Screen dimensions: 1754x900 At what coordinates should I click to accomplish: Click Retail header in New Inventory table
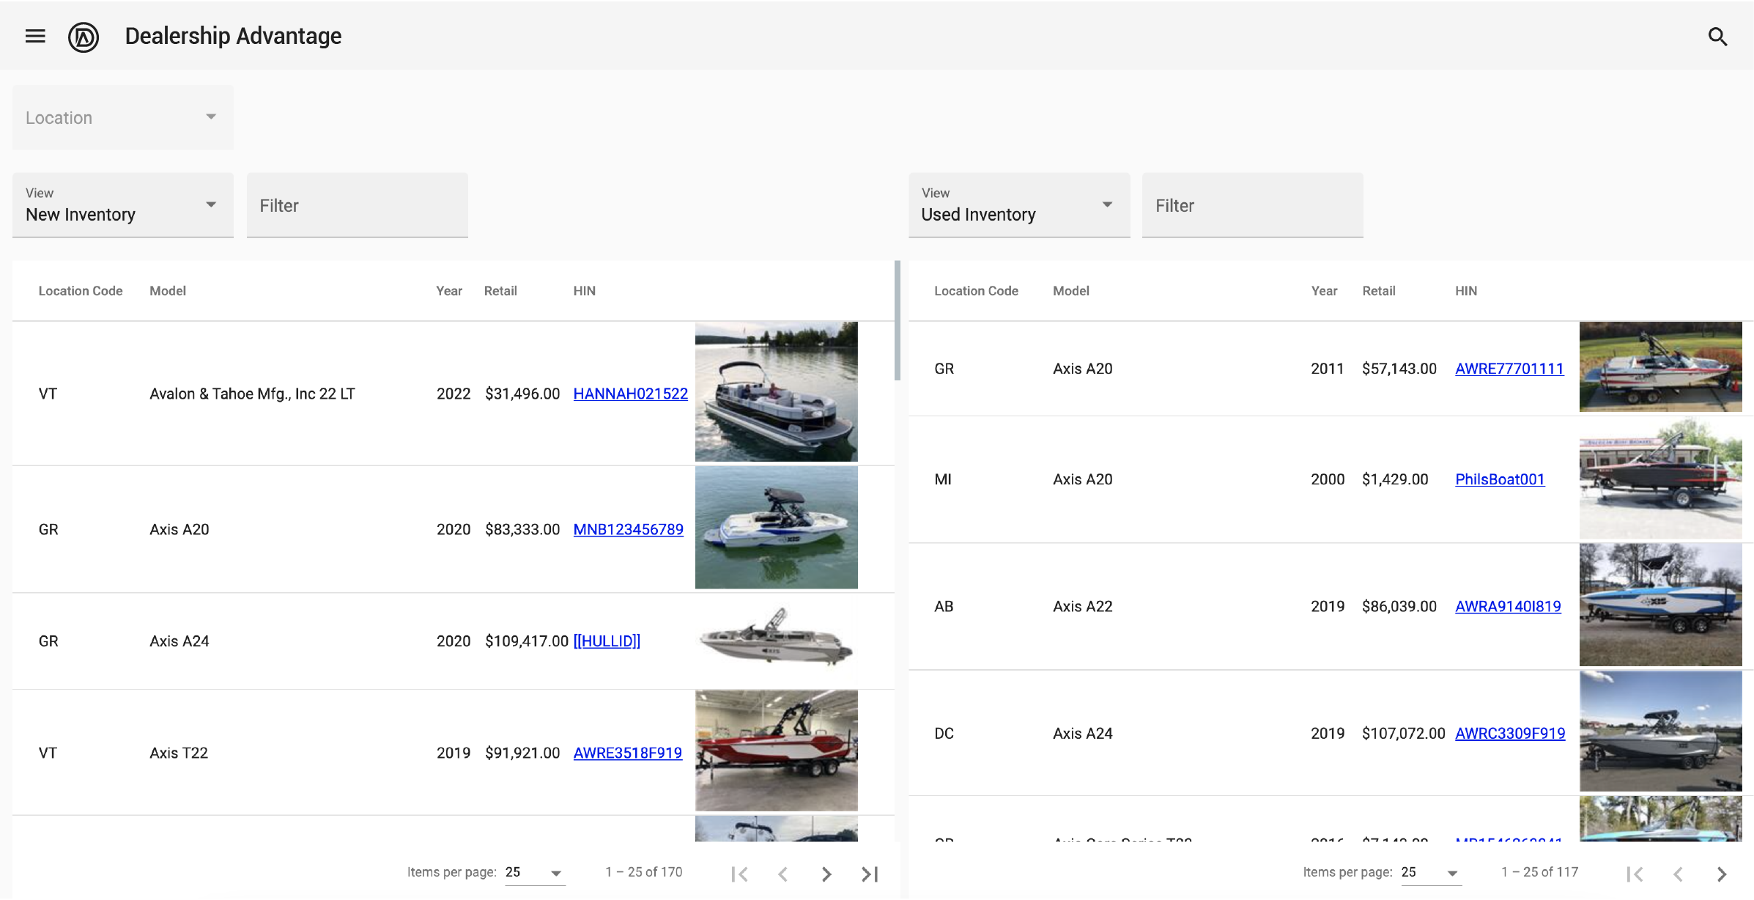(x=500, y=291)
